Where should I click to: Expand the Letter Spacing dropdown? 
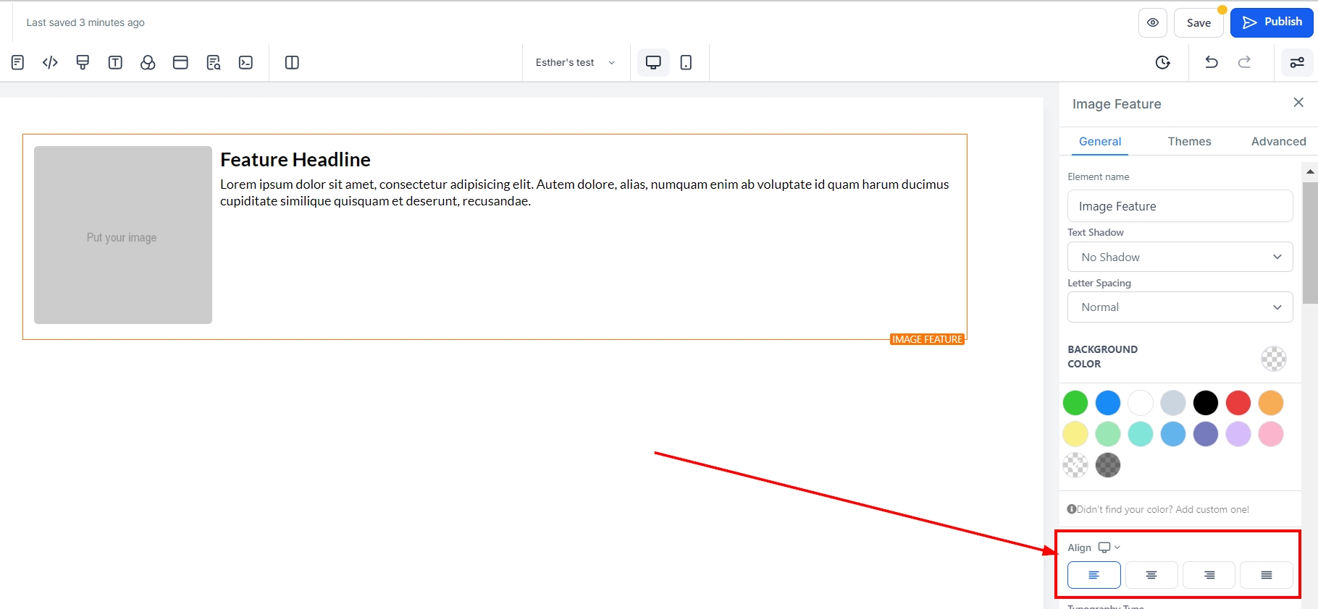(x=1180, y=307)
